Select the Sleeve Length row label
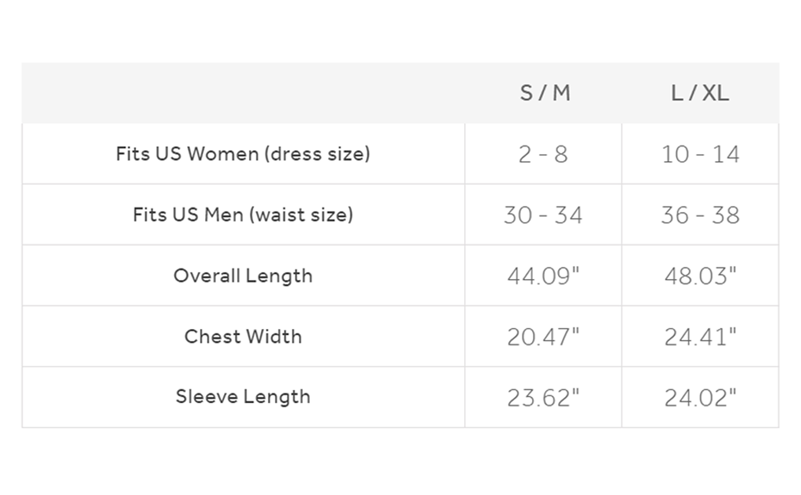Screen dimensions: 801x495 point(243,397)
